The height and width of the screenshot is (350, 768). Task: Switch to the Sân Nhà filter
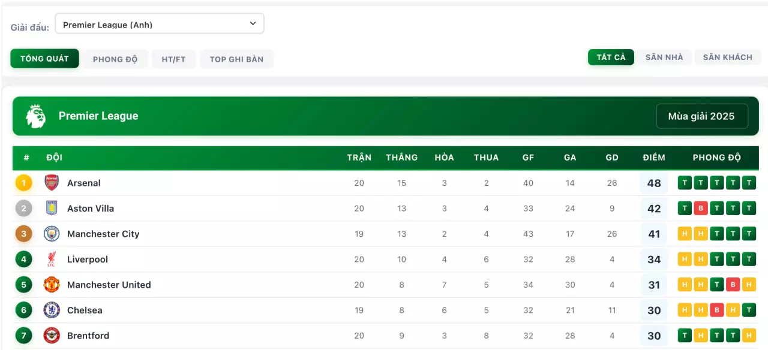click(664, 58)
